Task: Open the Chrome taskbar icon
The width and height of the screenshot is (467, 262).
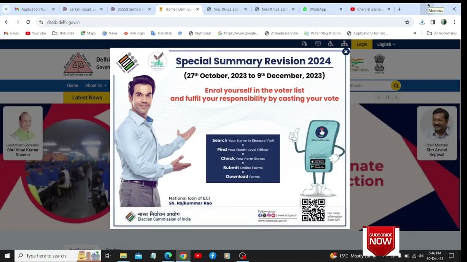Action: (183, 256)
